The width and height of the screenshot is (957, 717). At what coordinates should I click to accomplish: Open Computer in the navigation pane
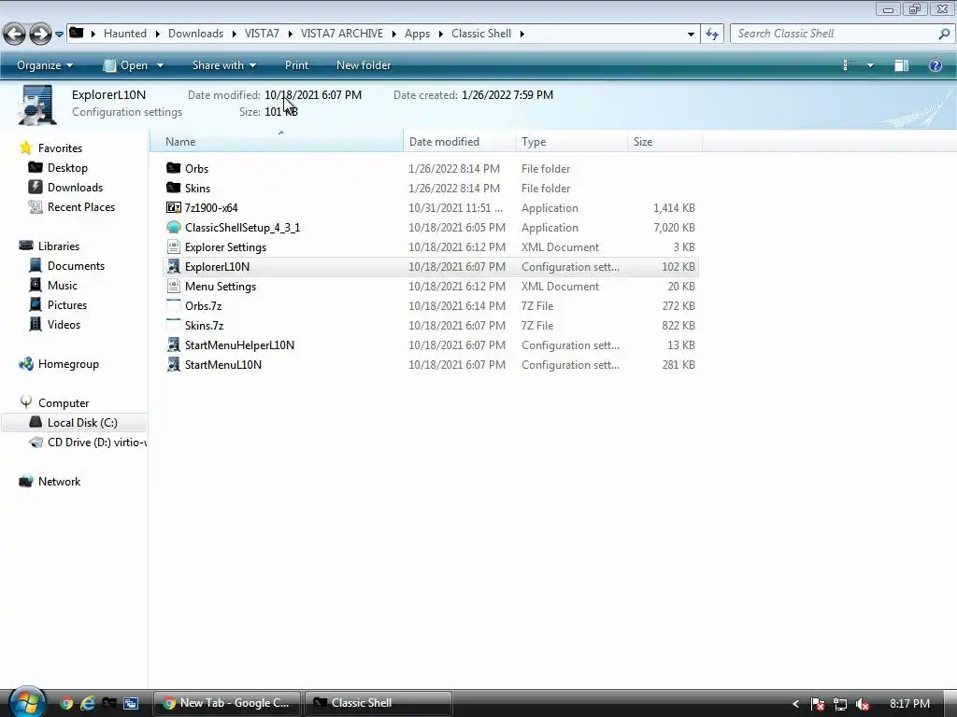pos(64,403)
